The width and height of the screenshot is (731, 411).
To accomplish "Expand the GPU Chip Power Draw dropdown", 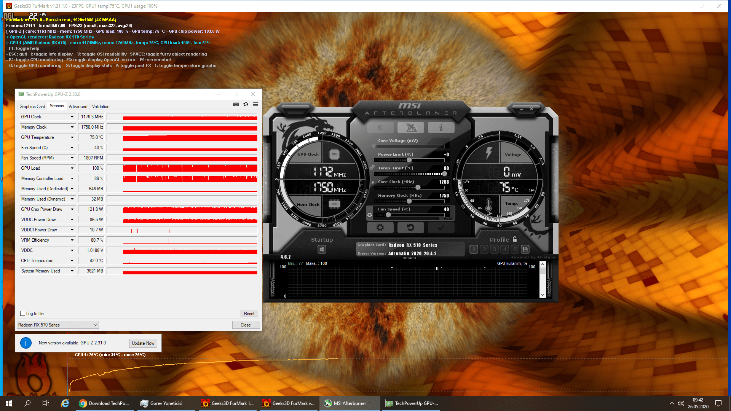I will (x=72, y=209).
